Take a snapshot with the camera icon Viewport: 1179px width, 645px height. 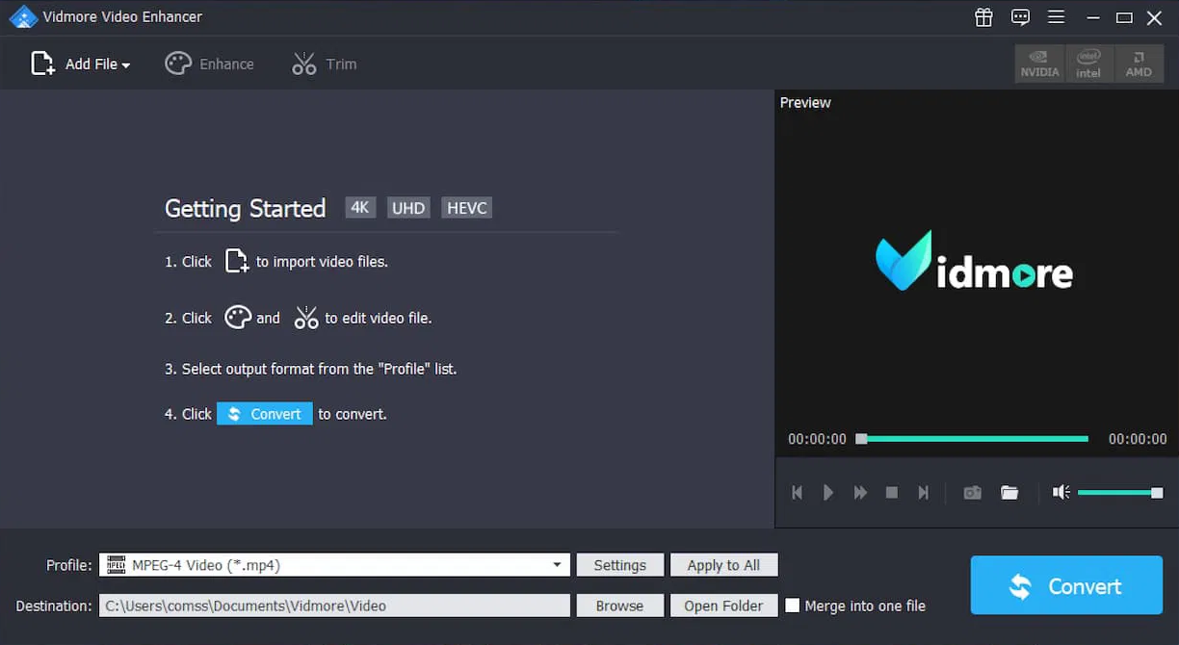(973, 493)
